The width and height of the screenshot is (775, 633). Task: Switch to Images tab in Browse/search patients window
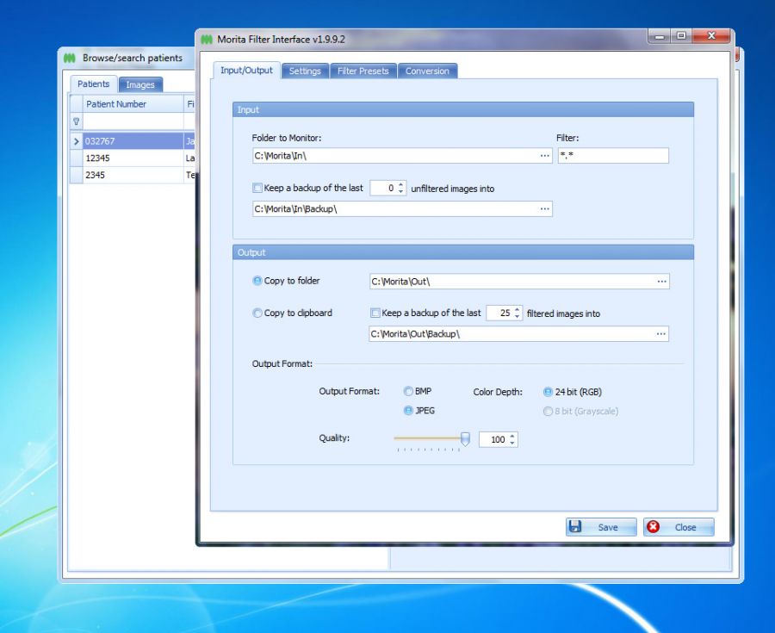coord(140,84)
